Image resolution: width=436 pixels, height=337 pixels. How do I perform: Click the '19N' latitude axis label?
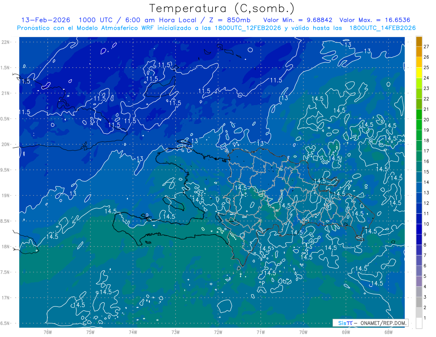point(5,196)
